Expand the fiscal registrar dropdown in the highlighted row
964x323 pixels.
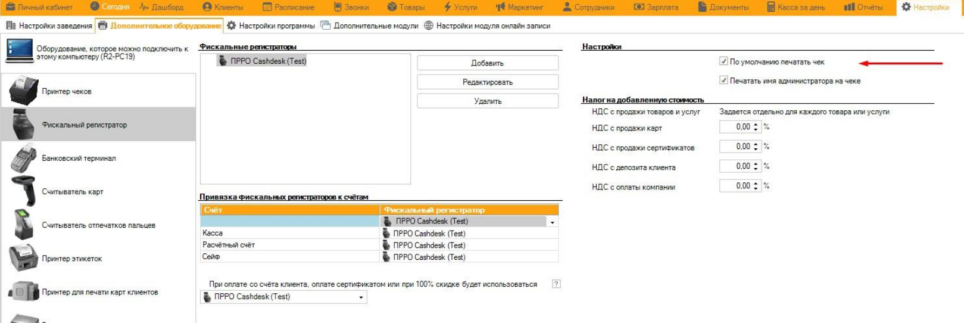coord(553,222)
